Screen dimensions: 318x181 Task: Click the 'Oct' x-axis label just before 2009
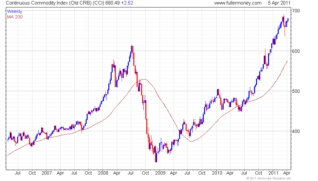coord(145,173)
